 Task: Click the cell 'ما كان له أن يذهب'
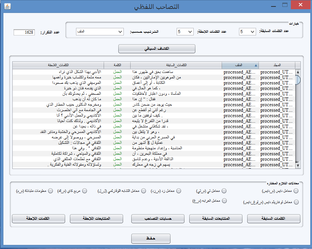pyautogui.click(x=58, y=99)
